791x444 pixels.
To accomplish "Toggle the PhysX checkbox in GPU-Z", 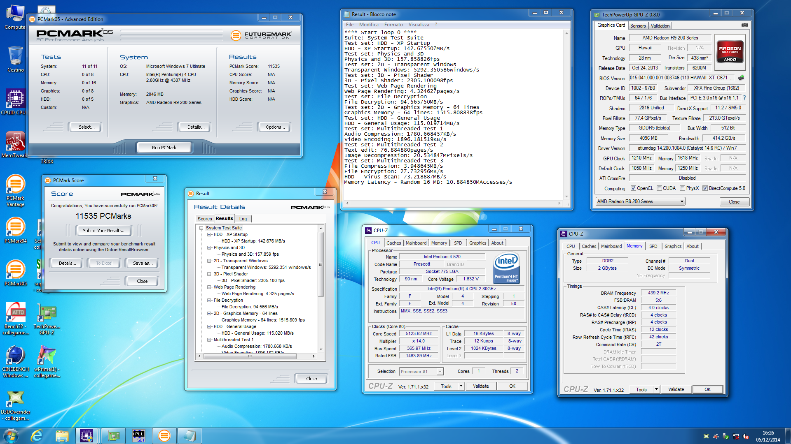I will pyautogui.click(x=683, y=188).
